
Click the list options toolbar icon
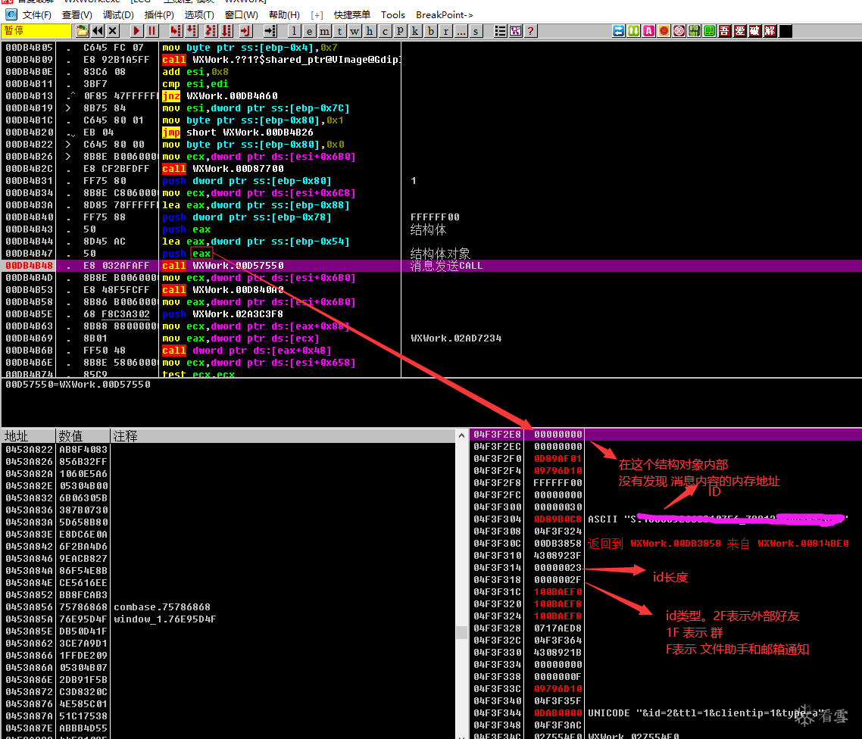point(500,31)
